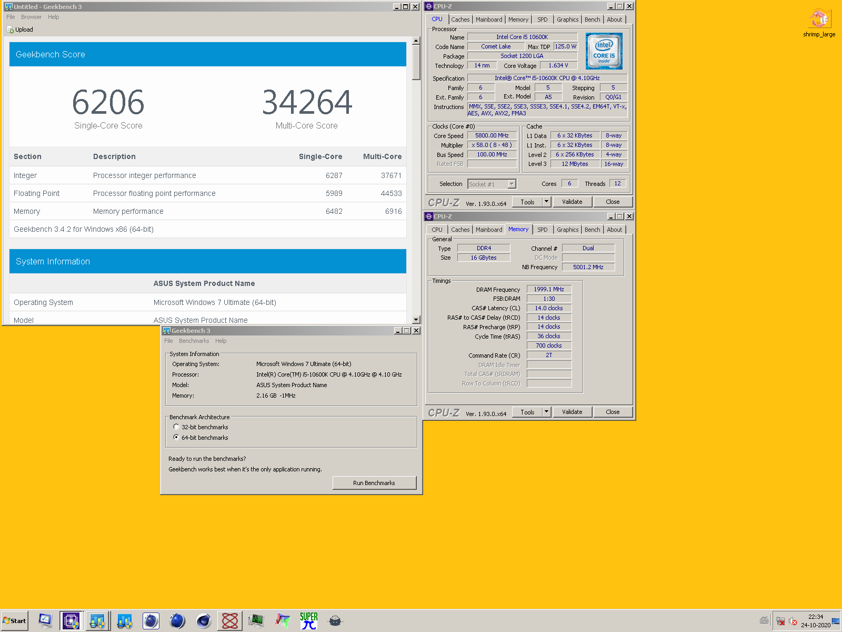Click the cat gauge taskbar icon
The height and width of the screenshot is (632, 842).
point(335,621)
